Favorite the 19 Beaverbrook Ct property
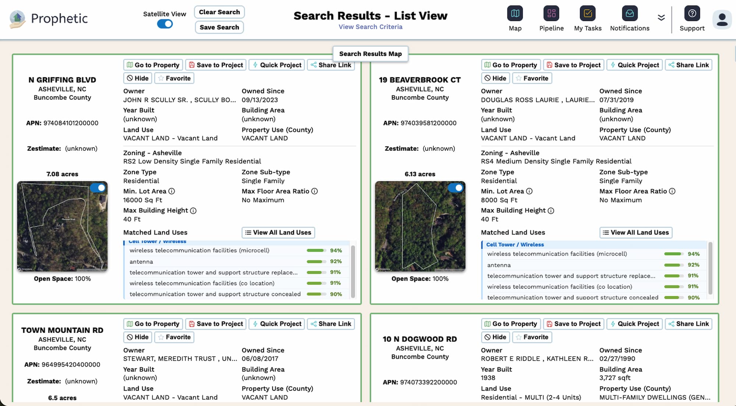This screenshot has width=736, height=406. click(532, 78)
